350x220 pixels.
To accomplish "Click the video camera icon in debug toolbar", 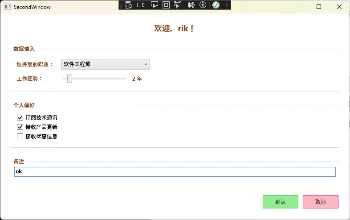I will pos(141,5).
